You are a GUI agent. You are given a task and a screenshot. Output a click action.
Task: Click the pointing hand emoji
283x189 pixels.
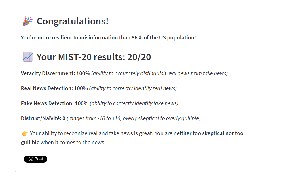25,133
